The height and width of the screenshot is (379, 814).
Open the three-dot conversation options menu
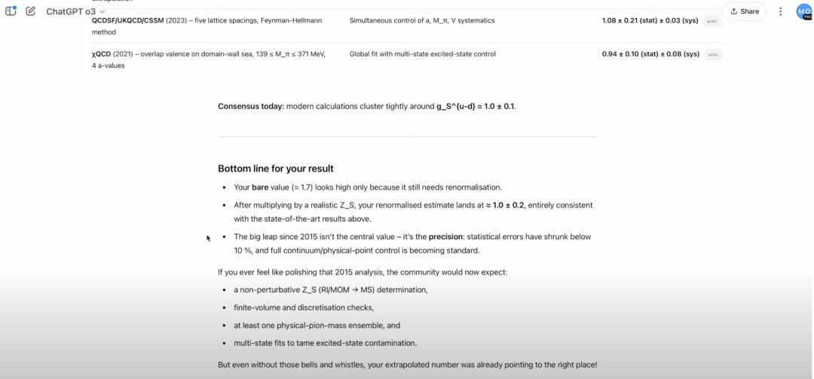point(780,11)
